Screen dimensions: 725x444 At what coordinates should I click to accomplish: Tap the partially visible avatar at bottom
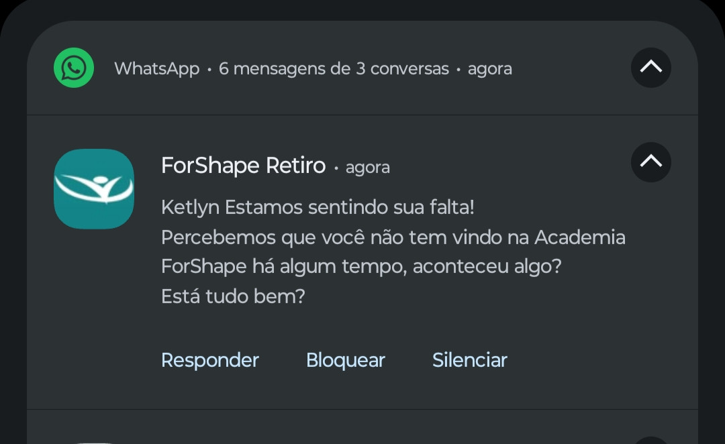[94, 442]
